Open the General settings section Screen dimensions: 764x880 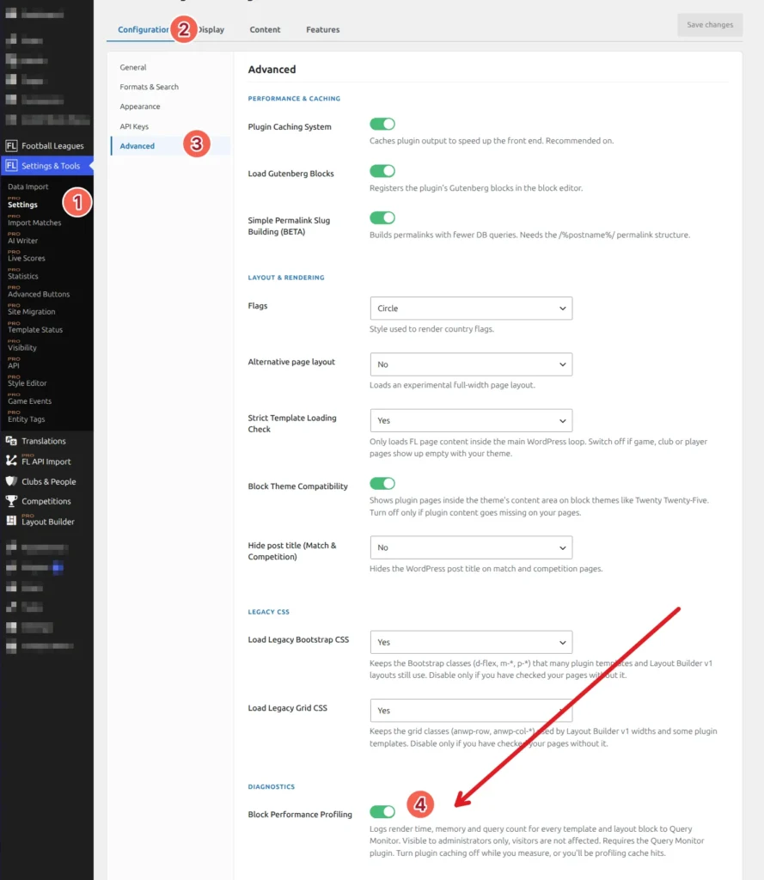pos(133,67)
